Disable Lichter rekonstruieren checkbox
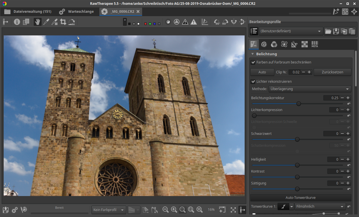 point(253,82)
